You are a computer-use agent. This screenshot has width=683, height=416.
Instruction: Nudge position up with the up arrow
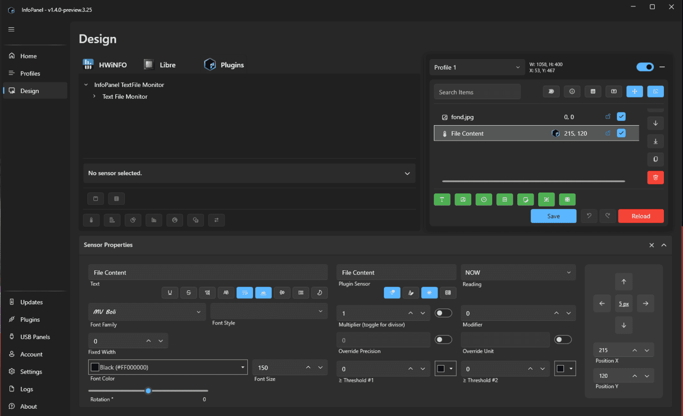point(624,282)
